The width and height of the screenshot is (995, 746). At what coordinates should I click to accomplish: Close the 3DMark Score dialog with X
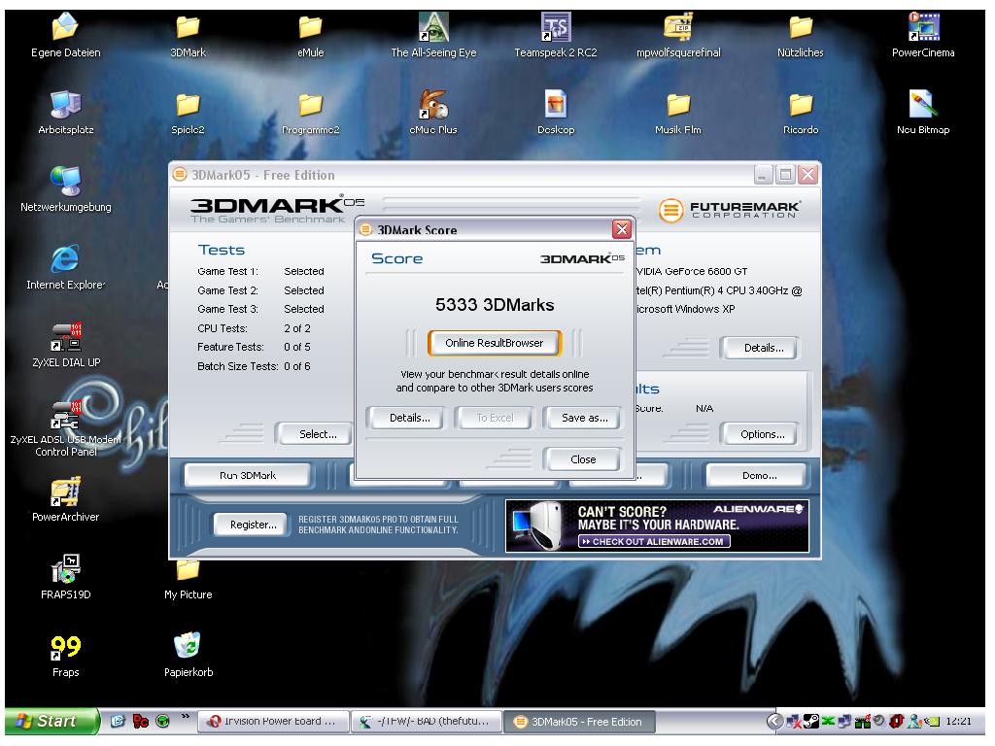(x=622, y=229)
